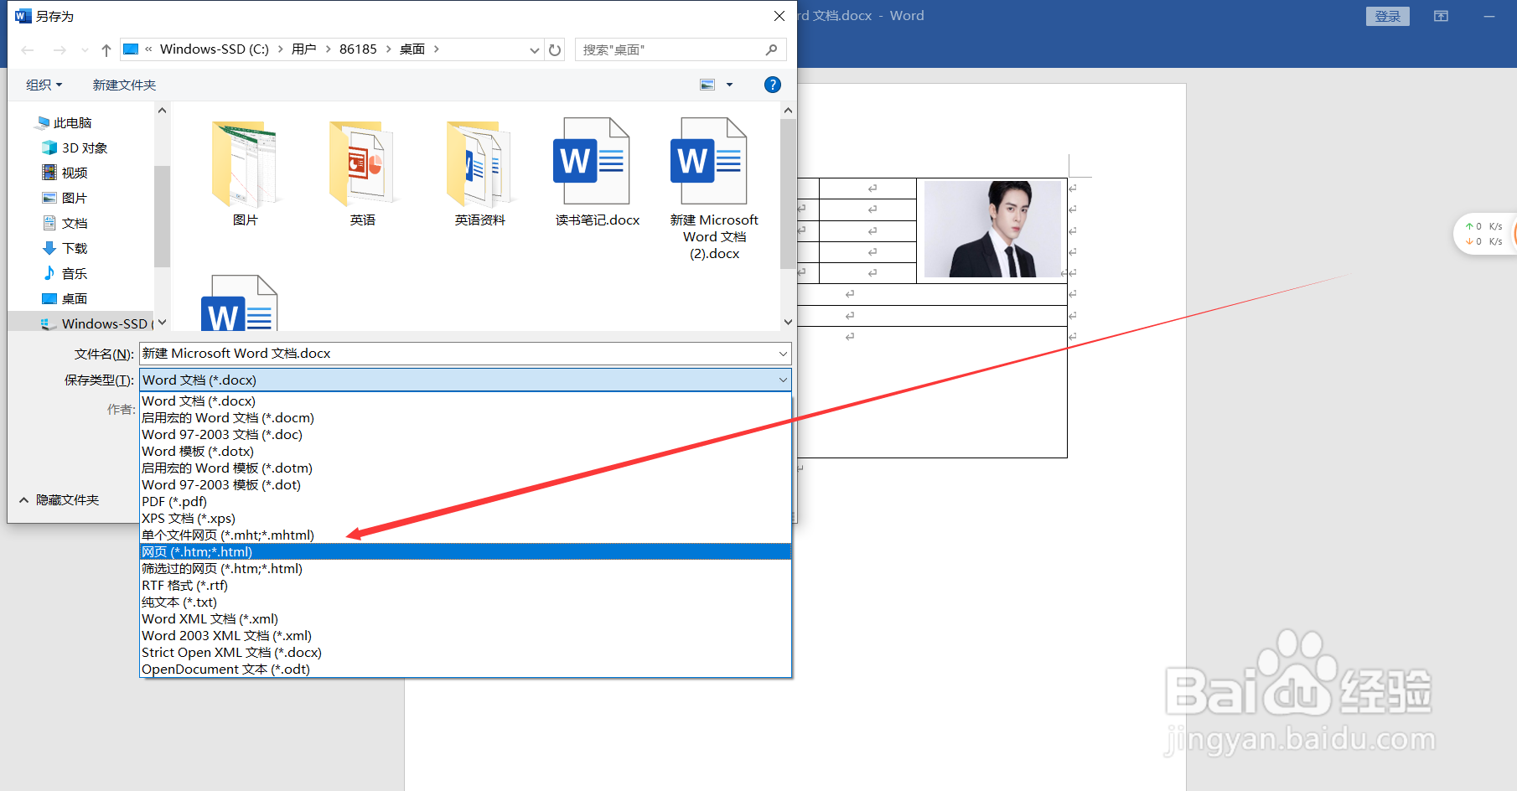Refresh the 桌面 folder view
1517x791 pixels.
[555, 49]
